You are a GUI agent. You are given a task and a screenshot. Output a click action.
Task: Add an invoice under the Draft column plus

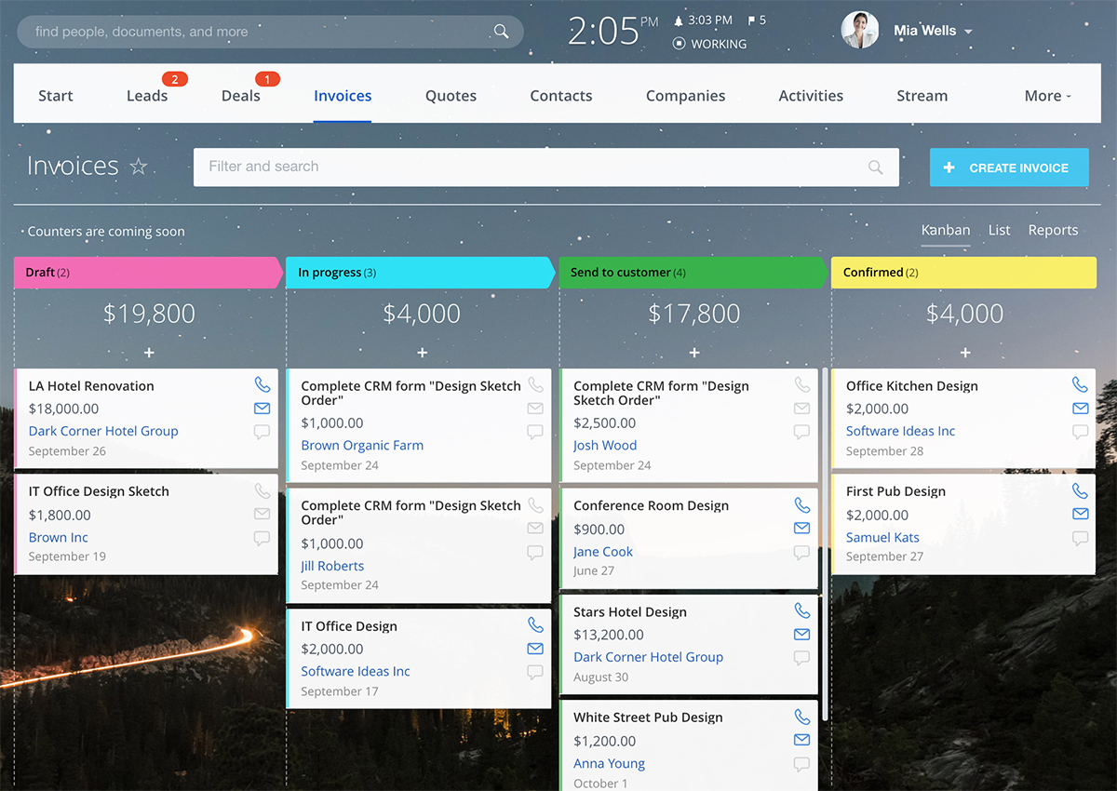click(149, 353)
